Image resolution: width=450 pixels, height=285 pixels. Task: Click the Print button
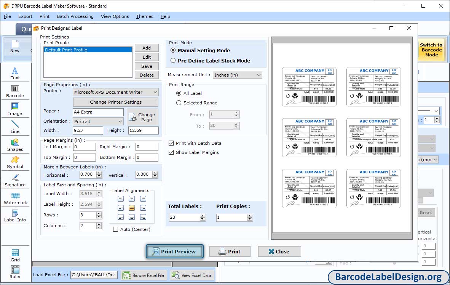tap(230, 252)
